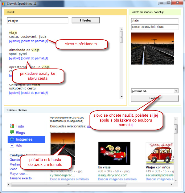Open the Blogs category icon
The image size is (185, 193).
click(12, 132)
